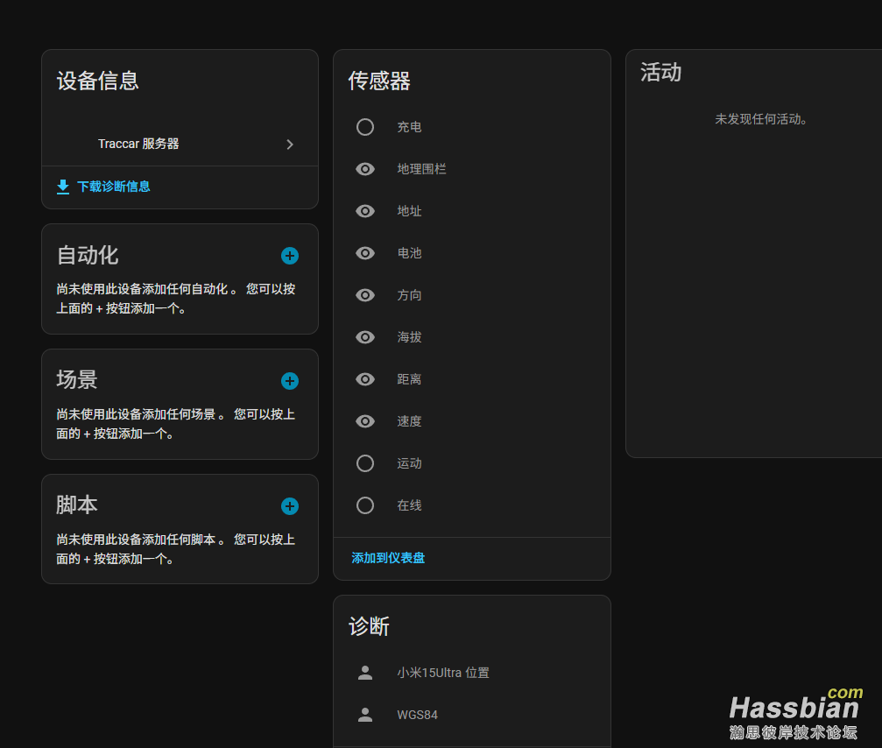This screenshot has width=882, height=748.
Task: Click the person icon next to WGS84
Action: (364, 715)
